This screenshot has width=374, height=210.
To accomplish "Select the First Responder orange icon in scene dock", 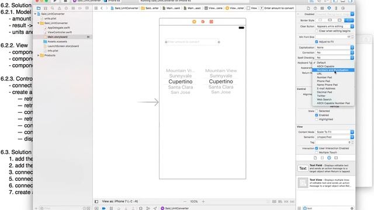I will (x=203, y=22).
